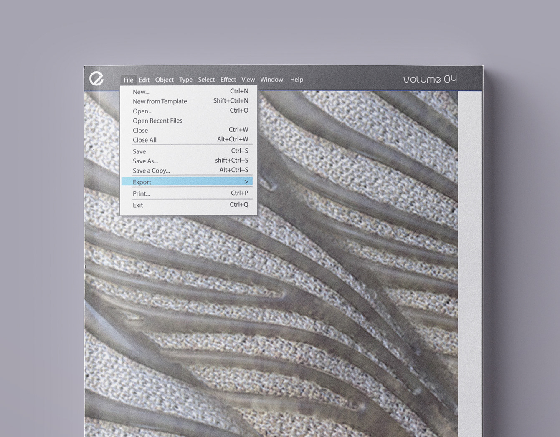Open the Window menu
Screen dimensions: 560x437
tap(271, 80)
